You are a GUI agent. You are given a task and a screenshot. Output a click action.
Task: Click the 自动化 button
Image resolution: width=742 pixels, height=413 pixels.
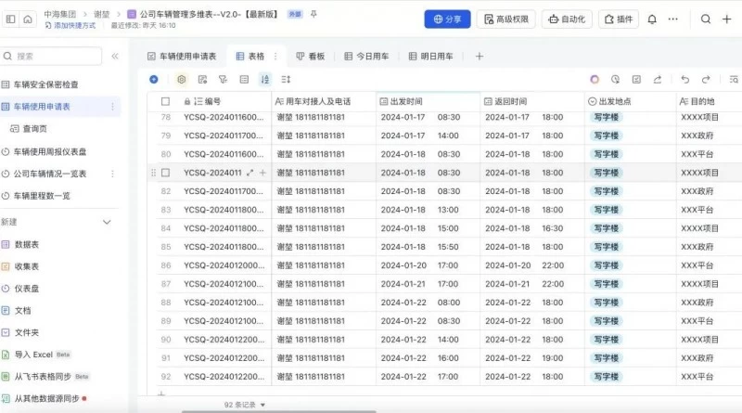pyautogui.click(x=567, y=19)
